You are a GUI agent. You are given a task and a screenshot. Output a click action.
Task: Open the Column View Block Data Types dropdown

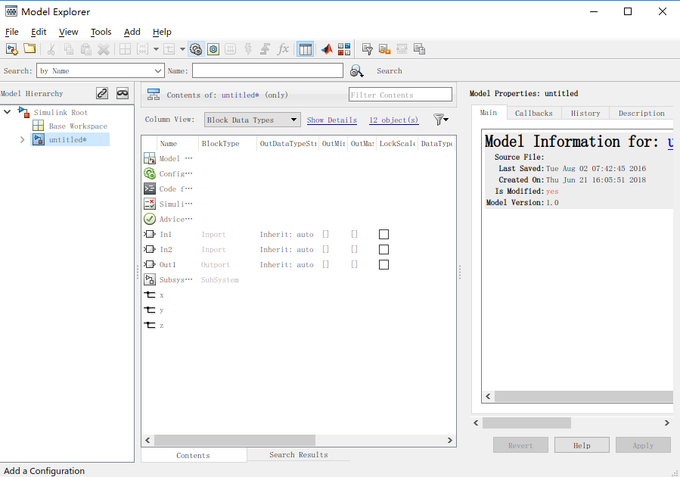[253, 120]
